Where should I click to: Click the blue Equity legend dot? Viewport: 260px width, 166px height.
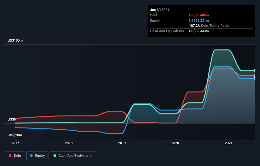click(31, 156)
